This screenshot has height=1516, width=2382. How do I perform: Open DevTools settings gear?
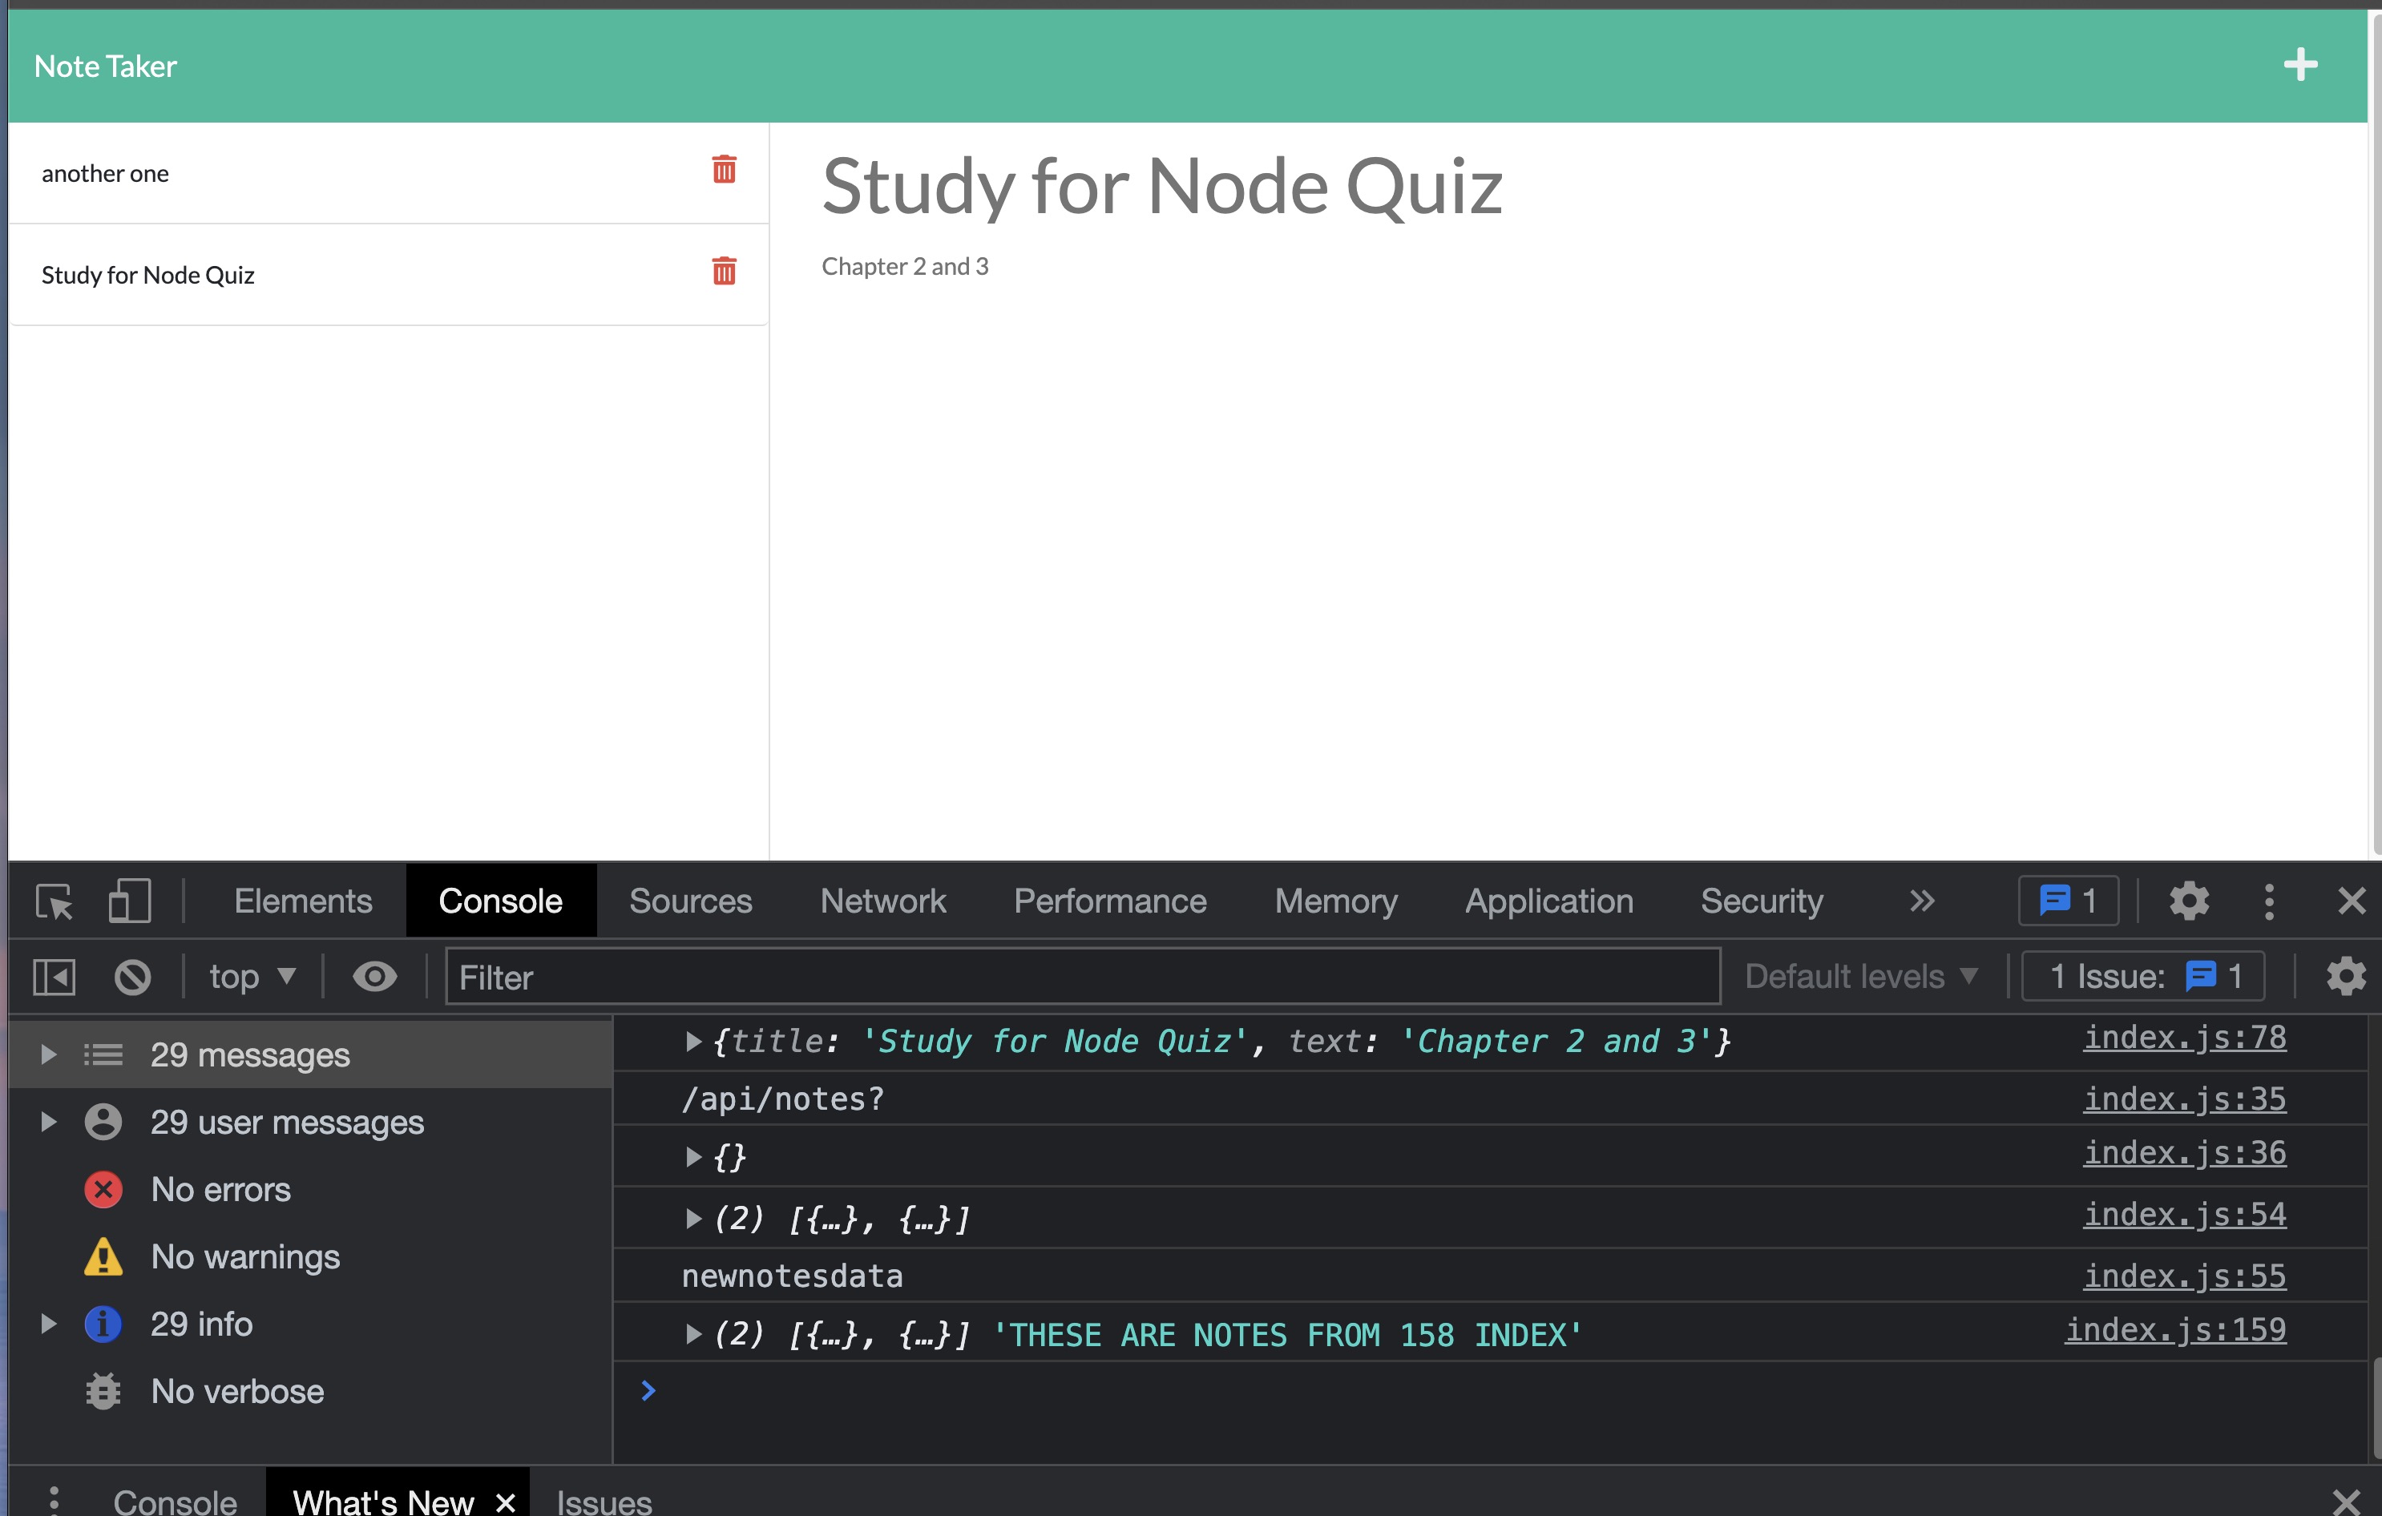[x=2188, y=901]
